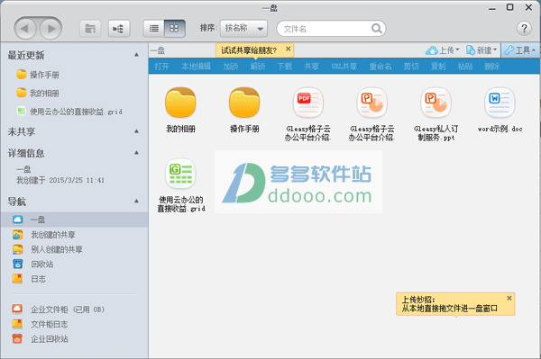Screen dimensions: 541x359
Task: Open help with the question mark button
Action: (x=524, y=29)
